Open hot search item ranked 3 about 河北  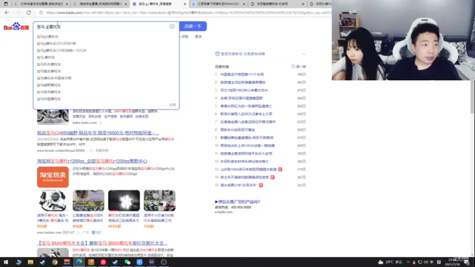click(244, 90)
